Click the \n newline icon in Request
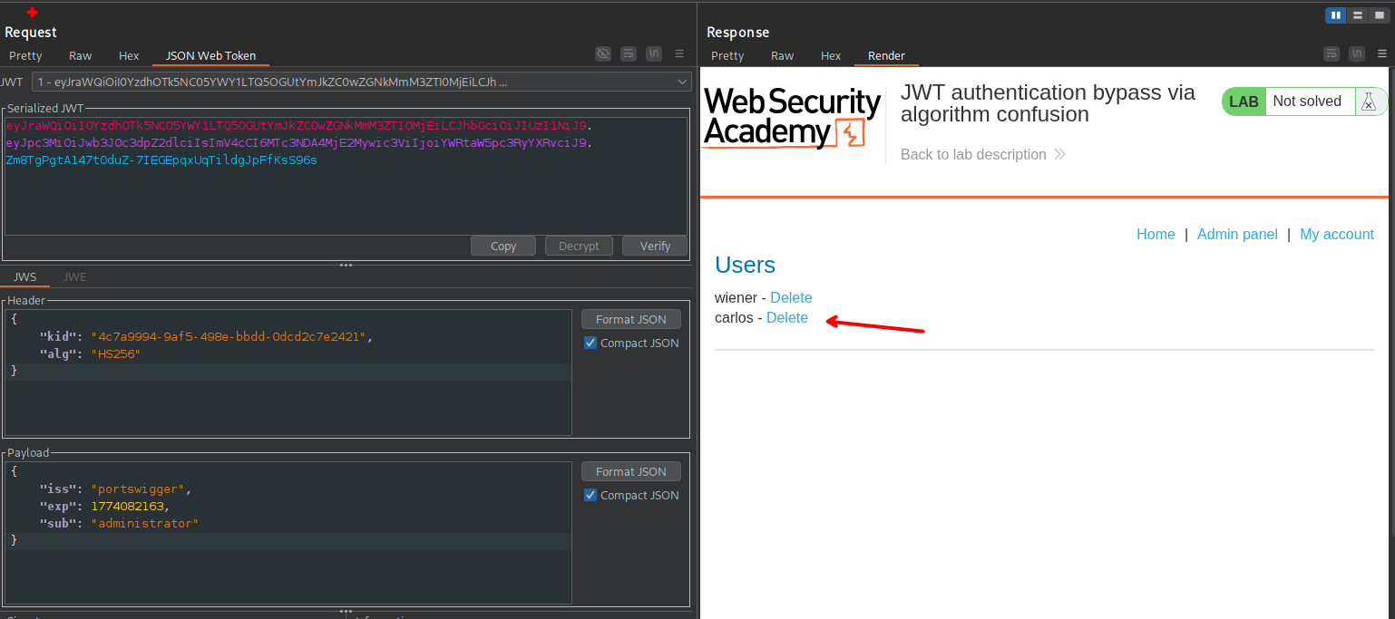1395x619 pixels. point(654,54)
